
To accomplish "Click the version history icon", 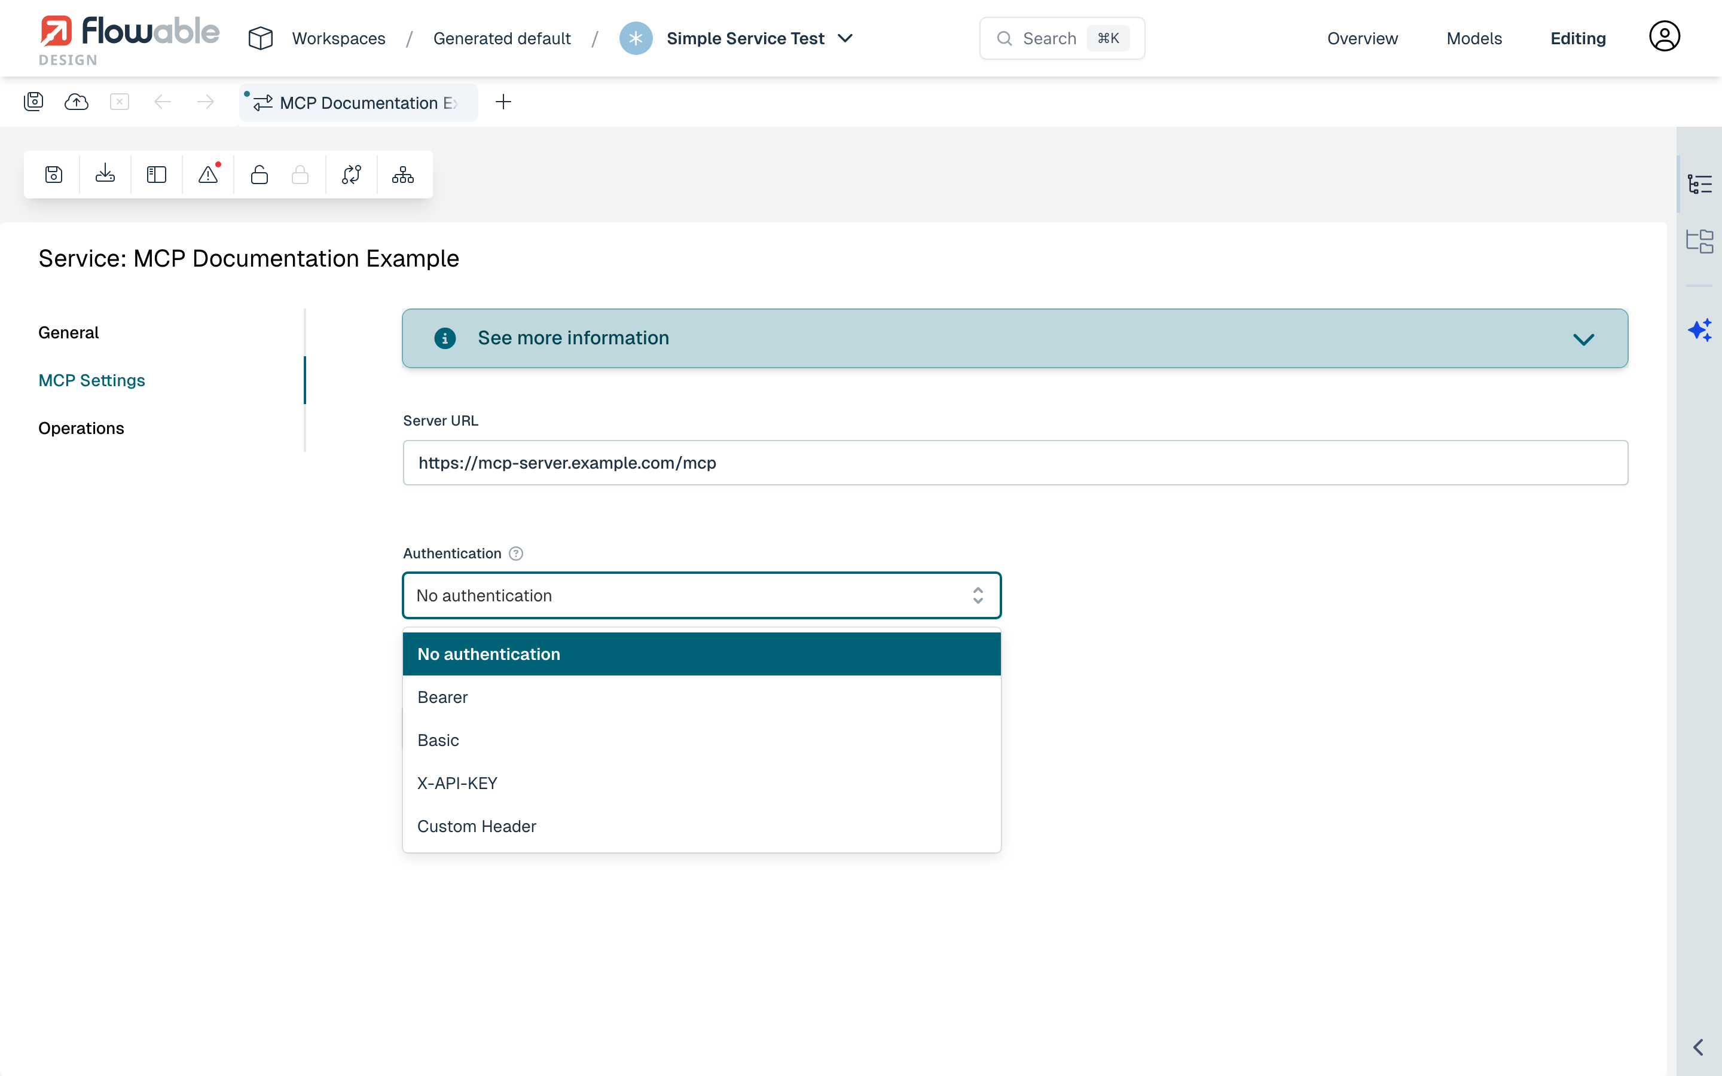I will point(352,175).
